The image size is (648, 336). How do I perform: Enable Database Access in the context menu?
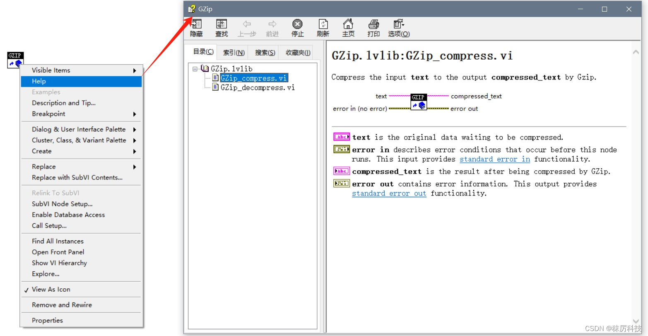(68, 215)
